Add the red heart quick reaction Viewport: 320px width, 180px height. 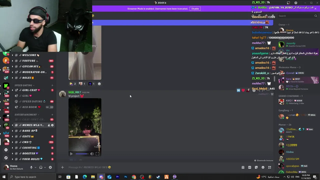[x=243, y=90]
